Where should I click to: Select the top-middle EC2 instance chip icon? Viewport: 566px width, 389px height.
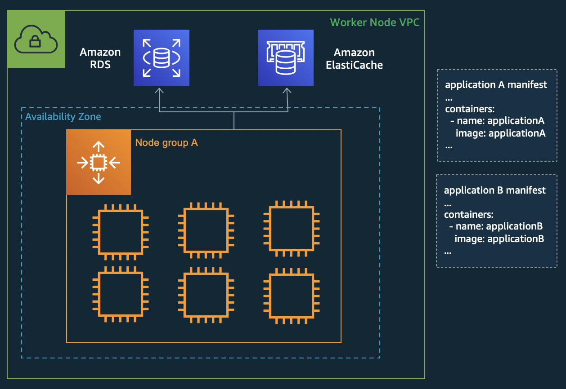coord(206,230)
